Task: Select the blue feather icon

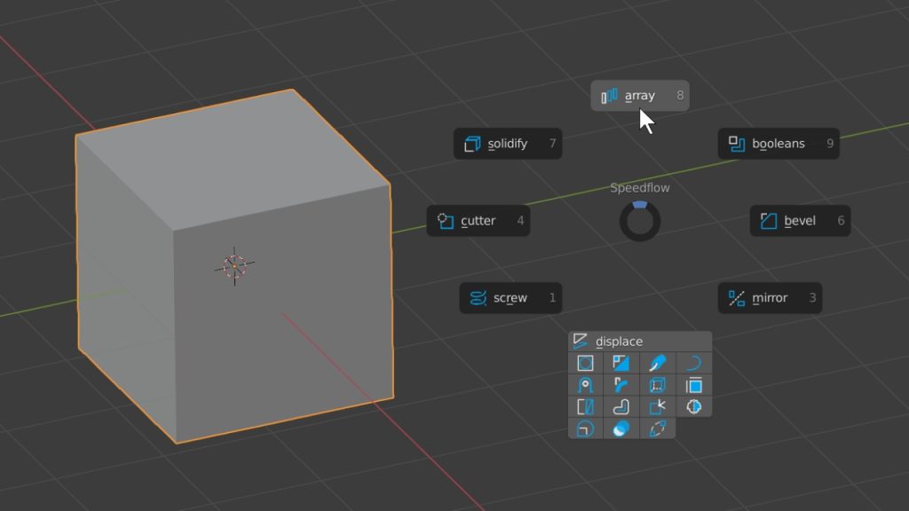Action: (x=658, y=363)
